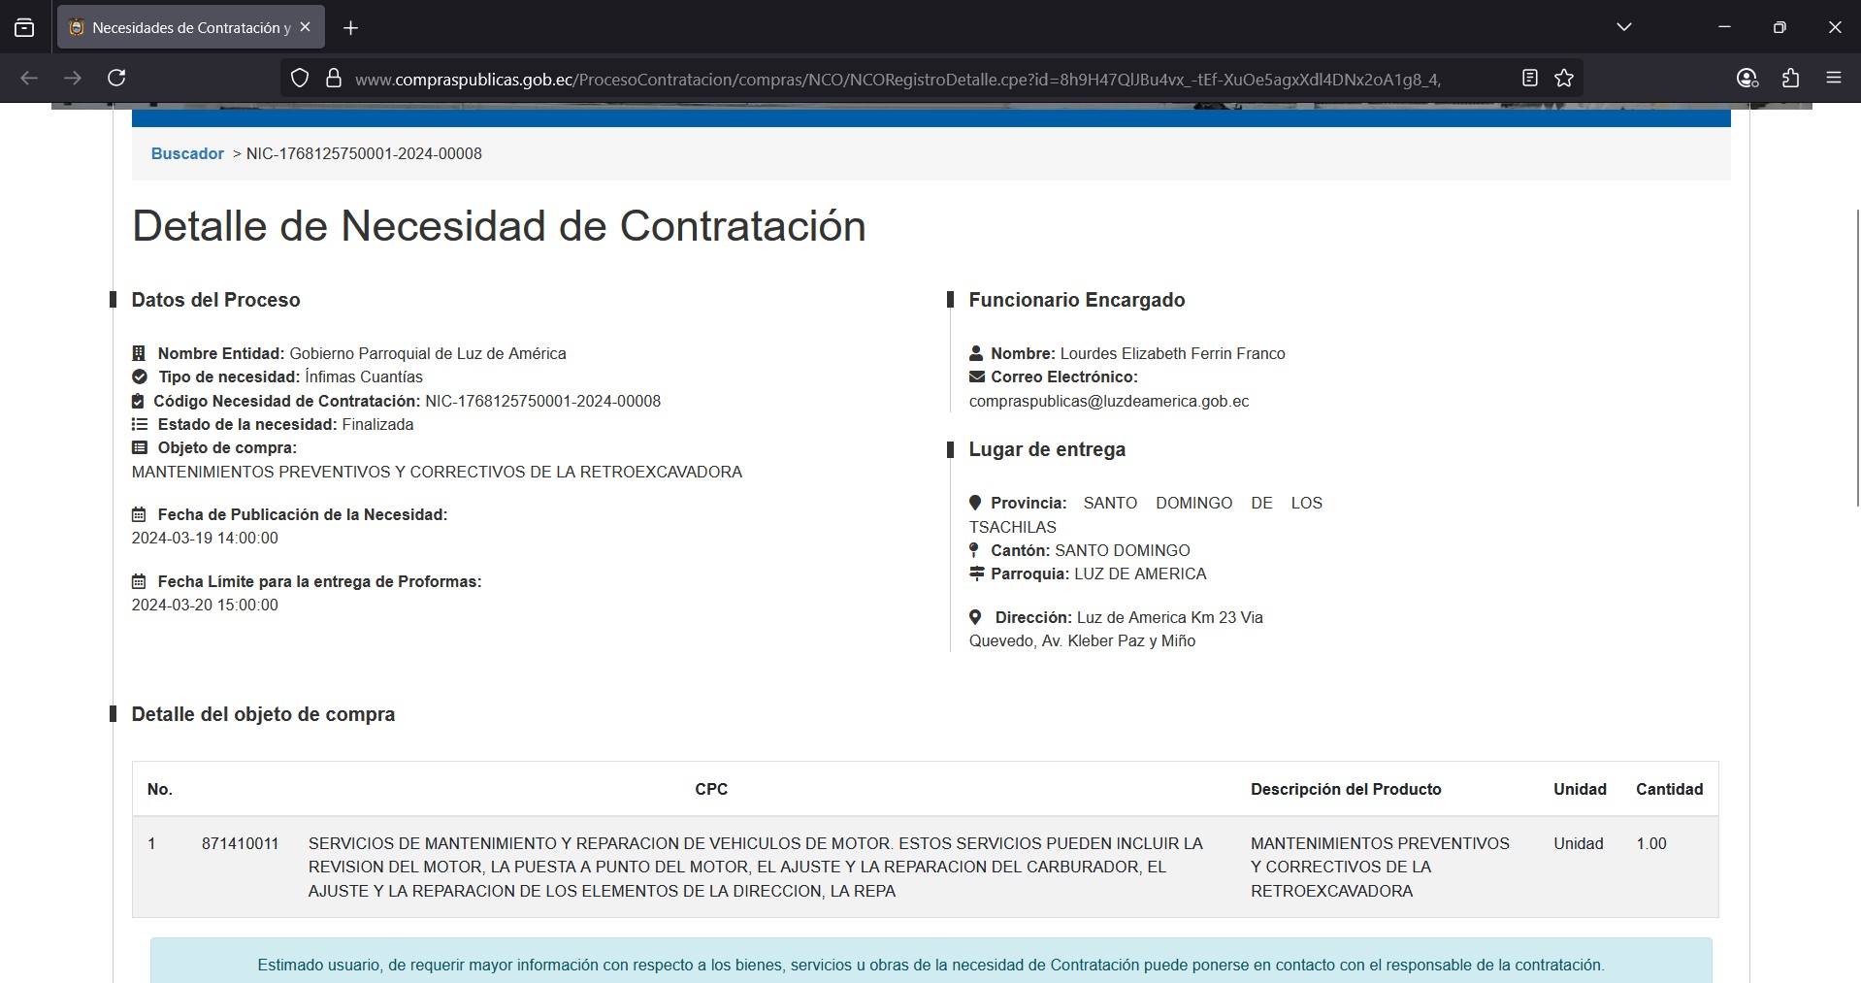Click the email compraspublicas@luzdeamerica.gob.ec

click(x=1109, y=401)
